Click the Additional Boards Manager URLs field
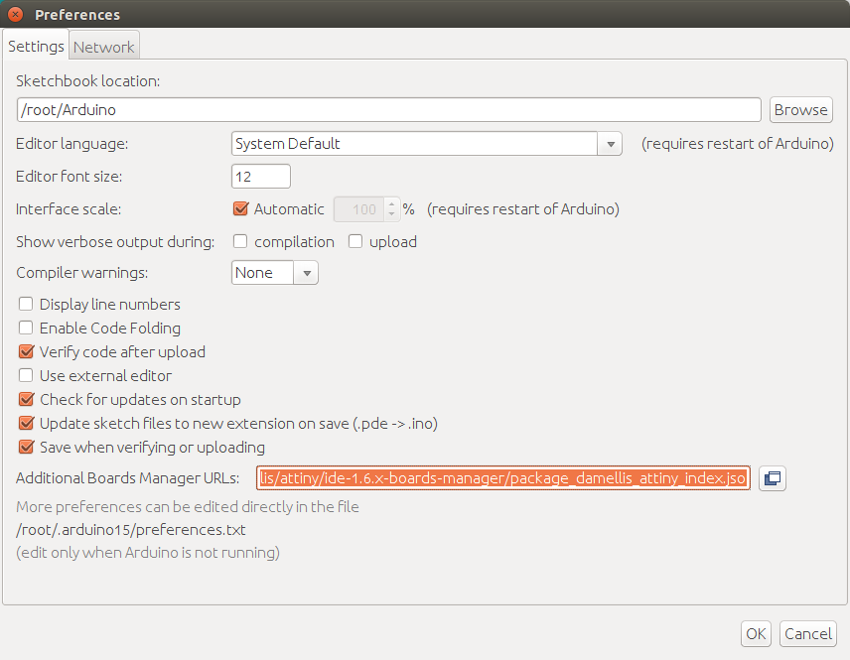 [x=503, y=478]
